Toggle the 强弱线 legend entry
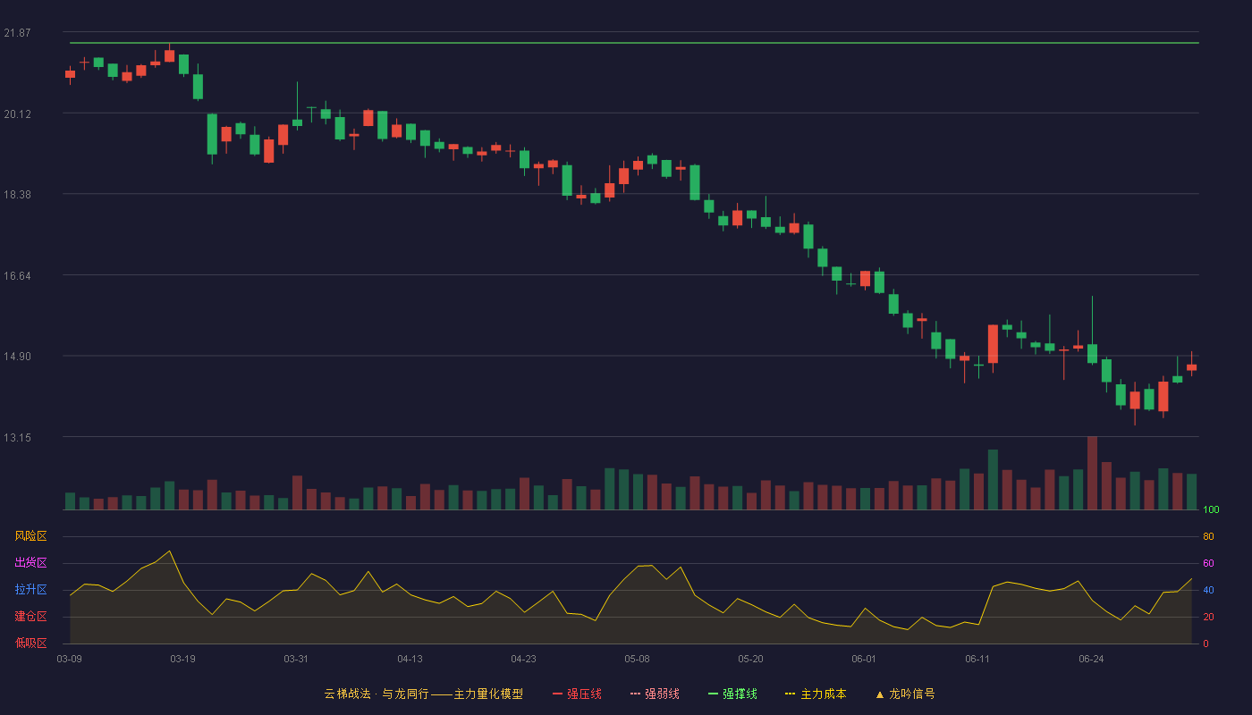The image size is (1252, 715). point(655,694)
